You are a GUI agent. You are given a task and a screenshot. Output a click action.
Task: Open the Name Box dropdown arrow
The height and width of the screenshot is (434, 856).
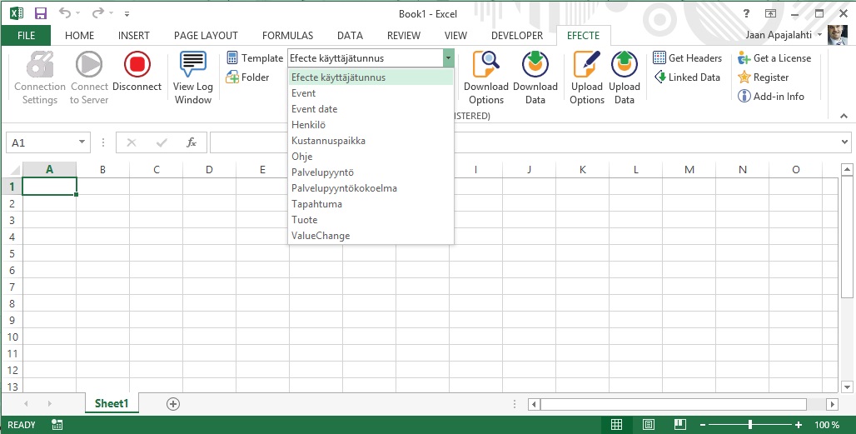(x=82, y=142)
